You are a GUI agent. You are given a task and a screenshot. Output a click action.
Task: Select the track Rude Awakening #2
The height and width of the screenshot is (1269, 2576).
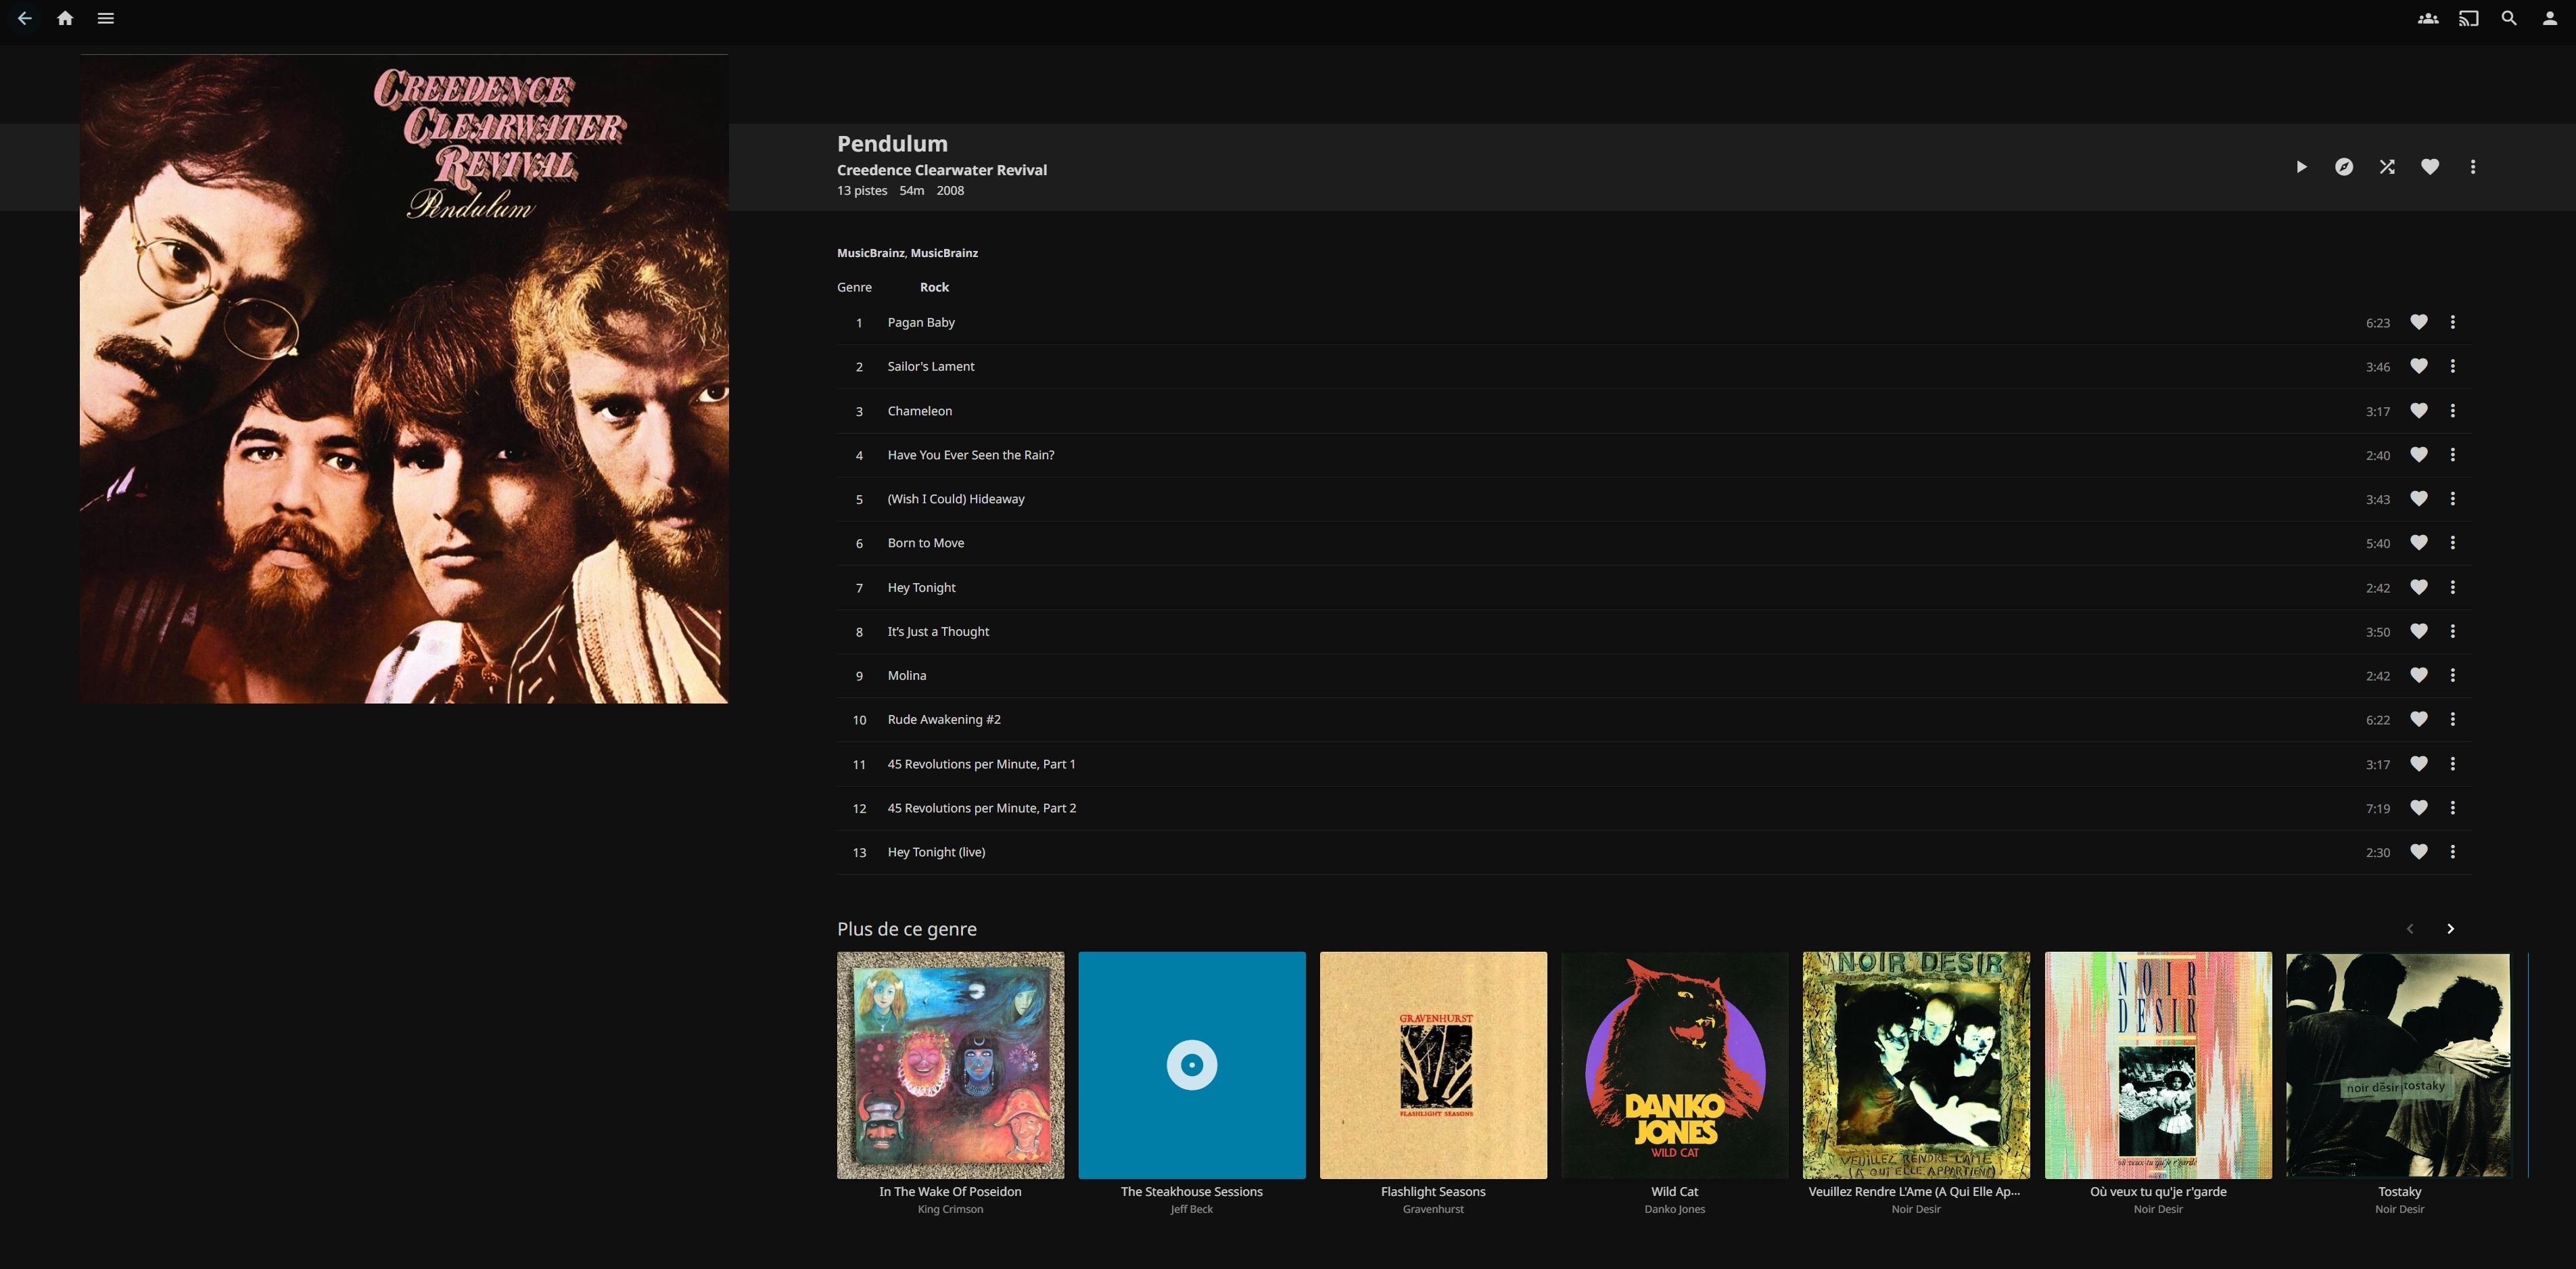tap(1654, 719)
